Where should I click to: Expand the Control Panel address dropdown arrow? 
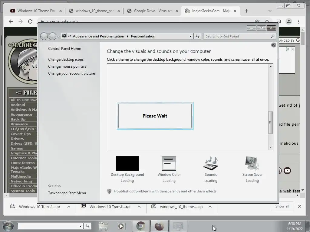[190, 36]
